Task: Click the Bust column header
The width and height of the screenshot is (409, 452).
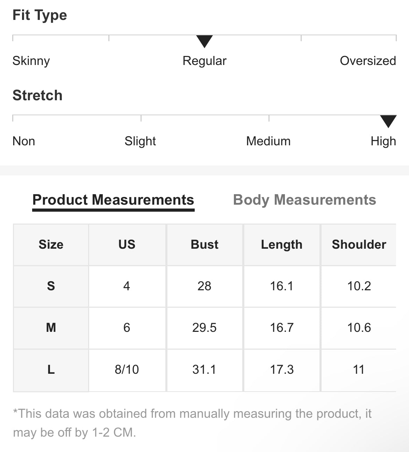Action: (x=204, y=245)
